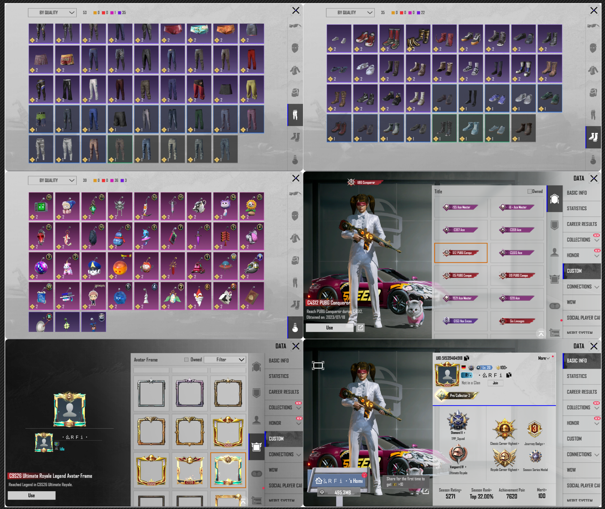Select the Six Lineages title card
This screenshot has height=509, width=605.
pos(517,321)
